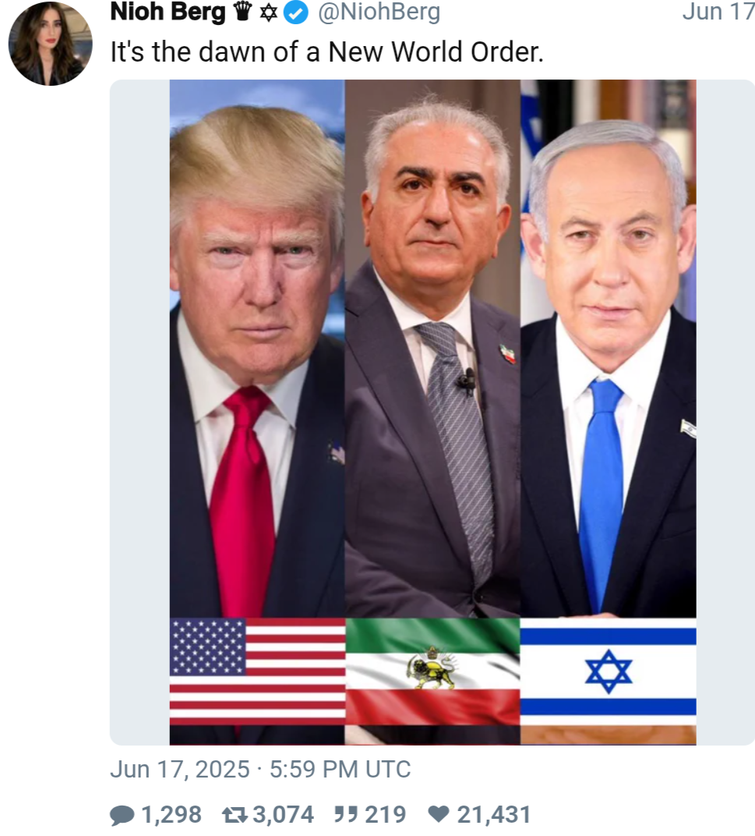The height and width of the screenshot is (836, 755).
Task: Click the blue verified checkmark badge
Action: [x=296, y=12]
